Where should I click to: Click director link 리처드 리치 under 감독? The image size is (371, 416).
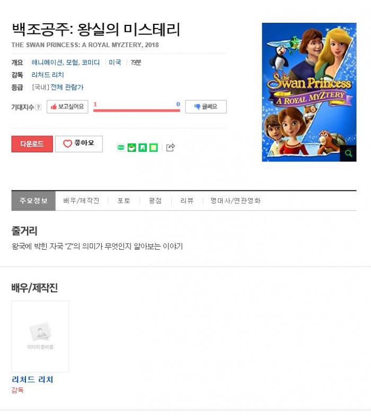point(48,75)
